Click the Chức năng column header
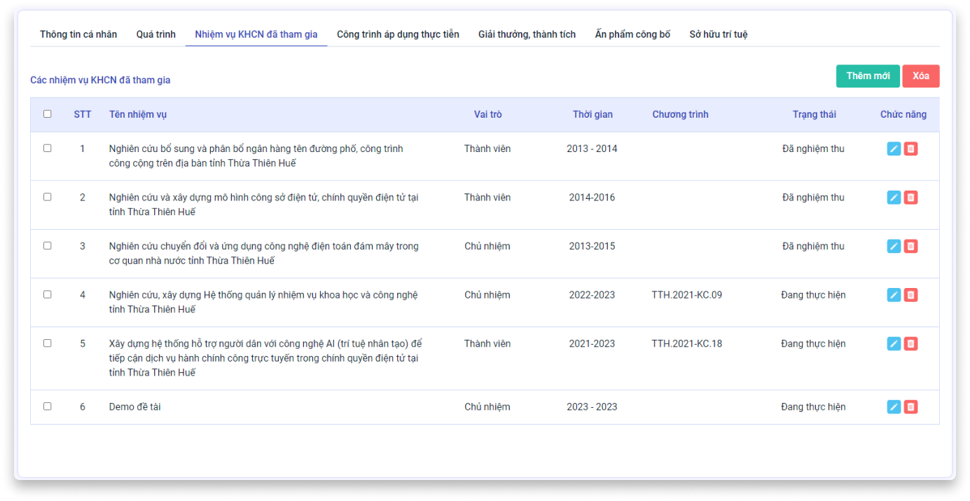Screen dimensions: 970x501 pos(903,114)
